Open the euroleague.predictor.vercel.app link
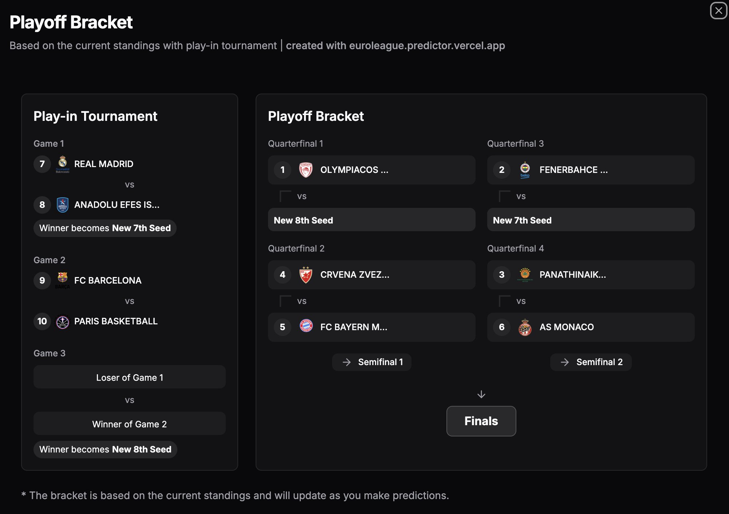 pos(426,46)
